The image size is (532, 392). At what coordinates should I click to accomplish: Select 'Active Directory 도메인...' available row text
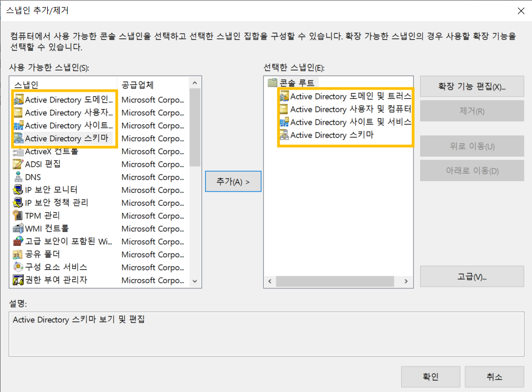(x=69, y=100)
